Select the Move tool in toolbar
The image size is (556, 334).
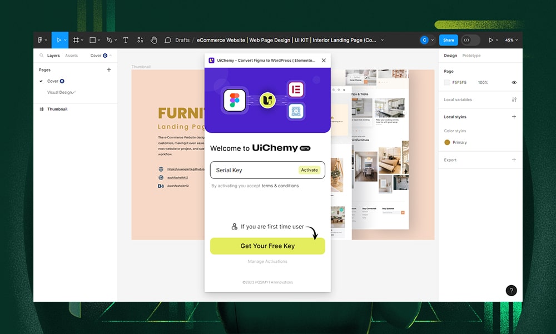click(57, 40)
